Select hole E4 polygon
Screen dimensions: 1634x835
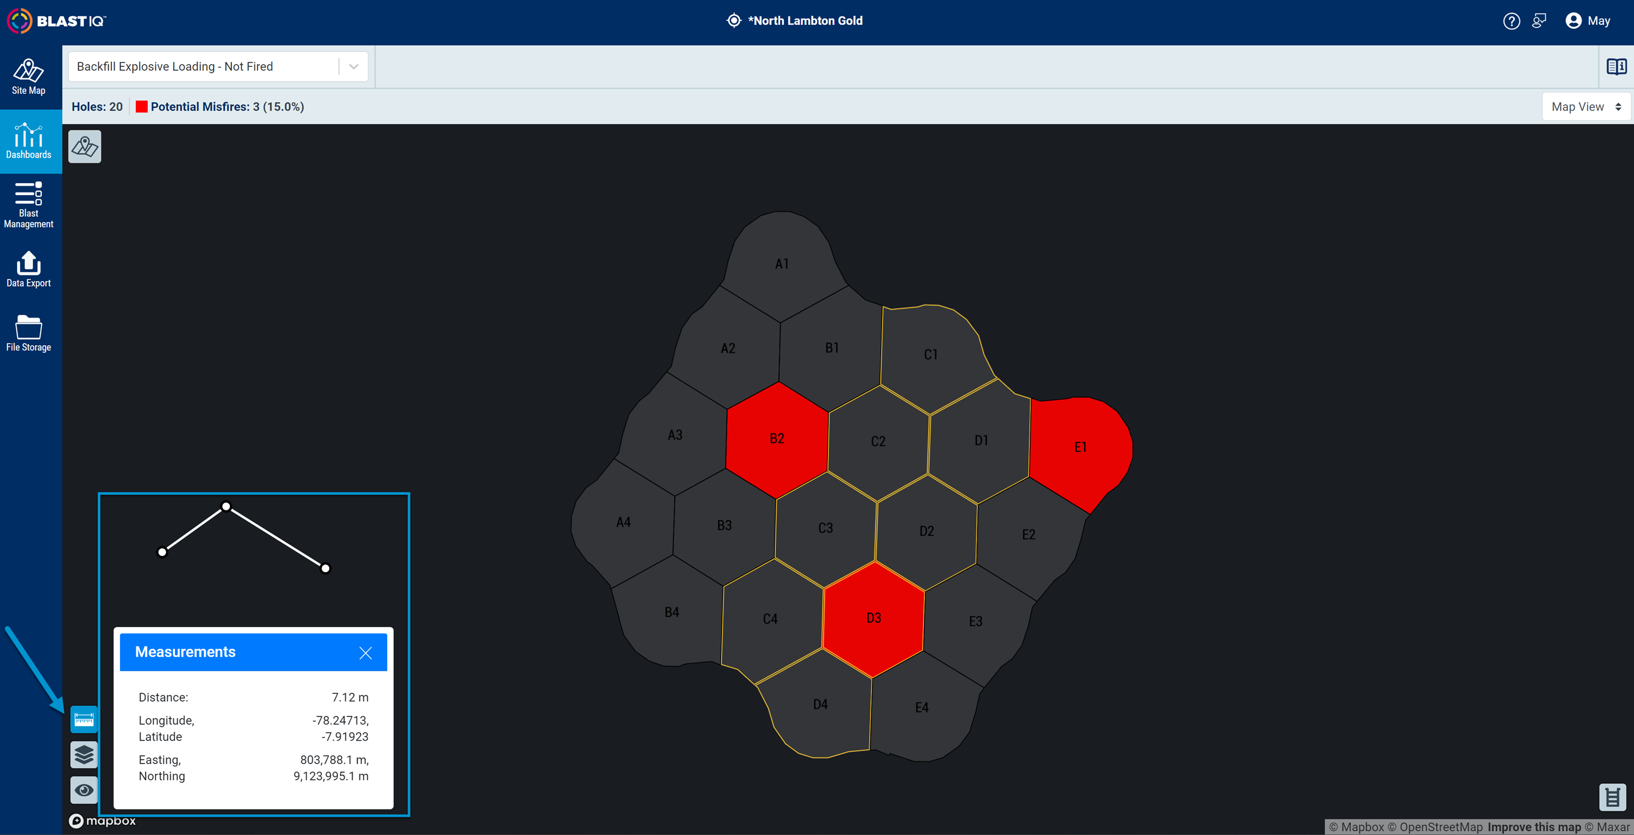coord(922,708)
